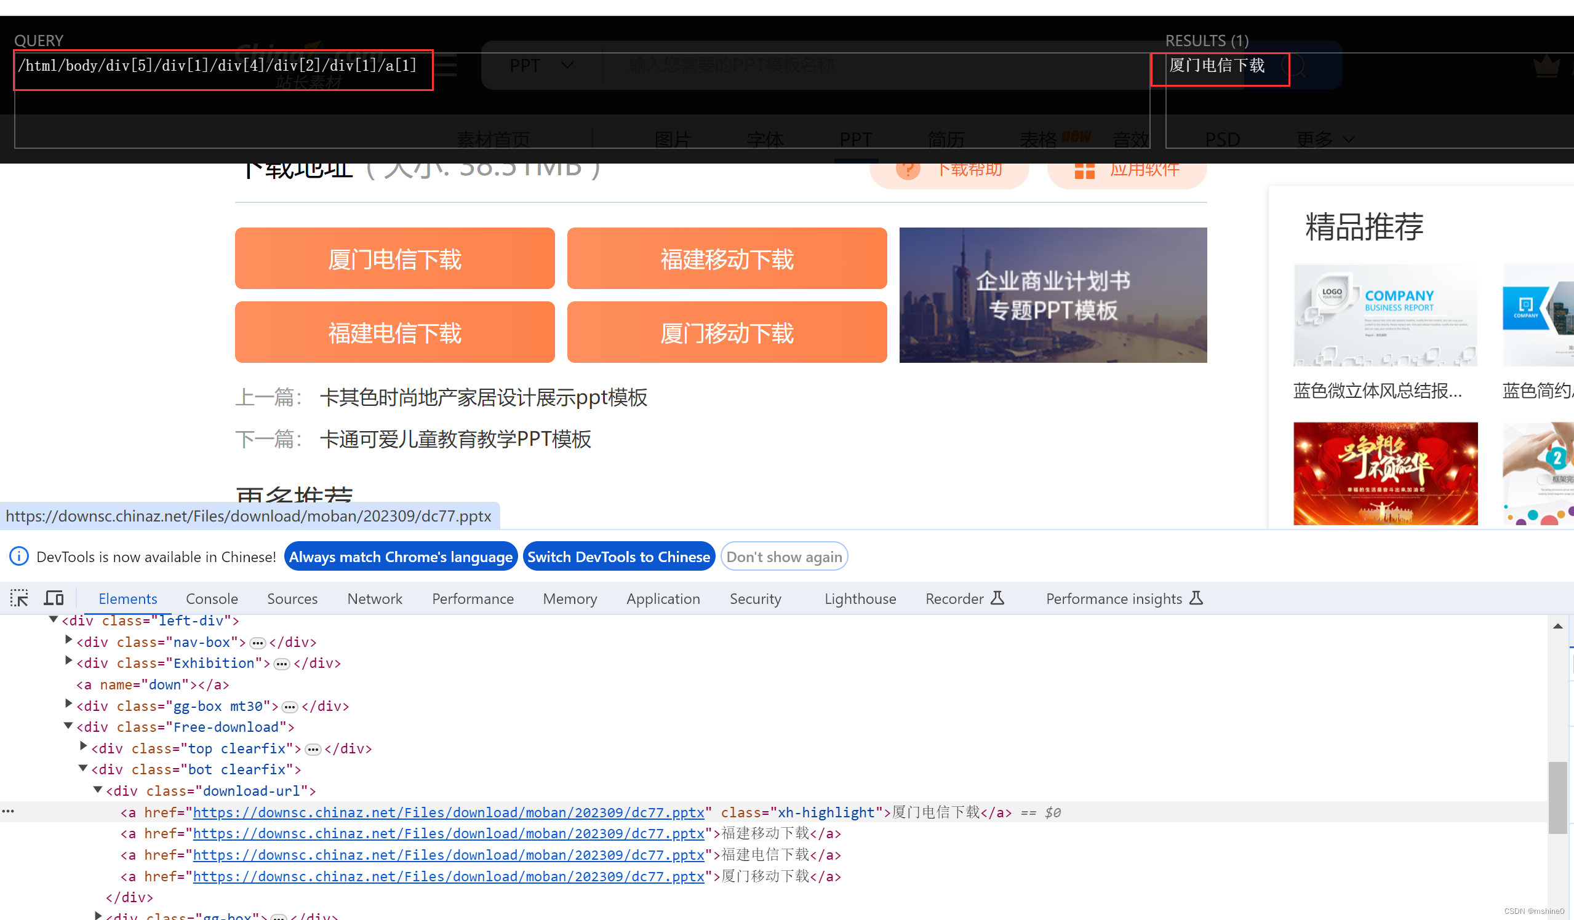Screen dimensions: 1574x920
Task: Open the Application tab
Action: coord(663,598)
